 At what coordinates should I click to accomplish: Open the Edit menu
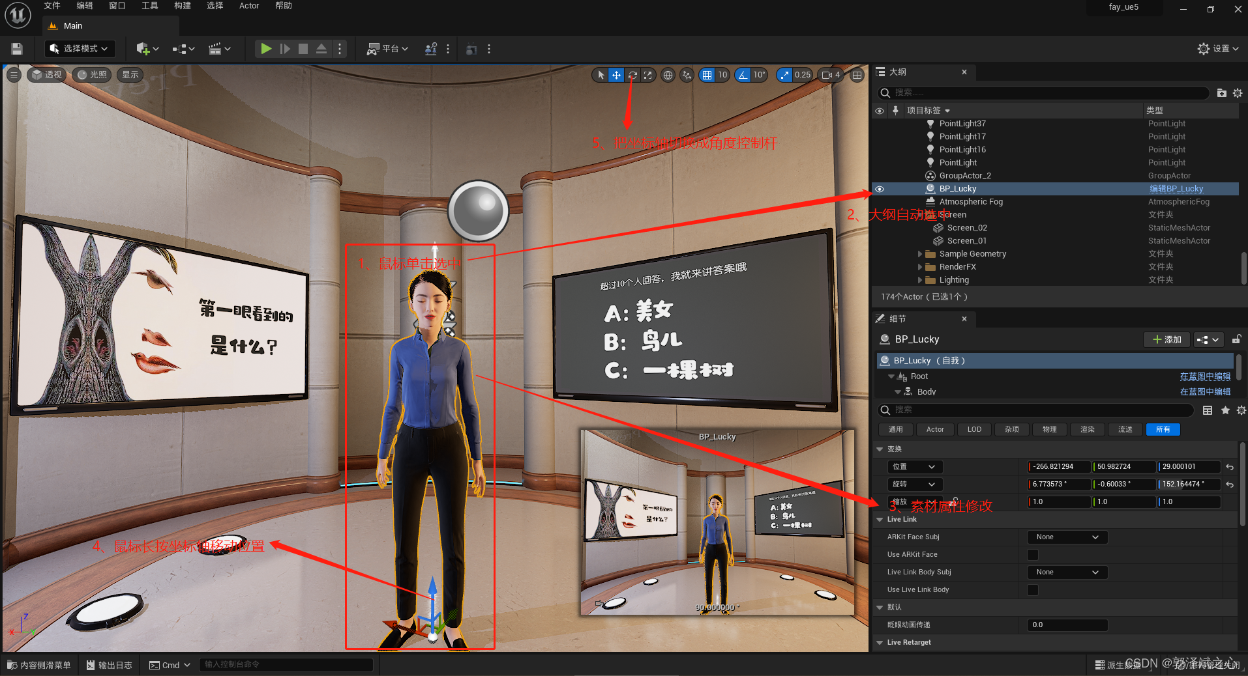85,6
